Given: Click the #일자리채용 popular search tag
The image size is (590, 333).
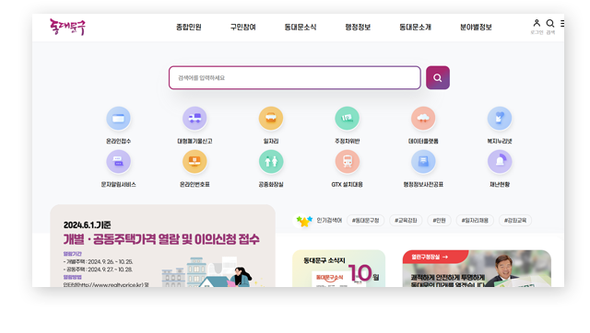Looking at the screenshot, I should tap(475, 221).
